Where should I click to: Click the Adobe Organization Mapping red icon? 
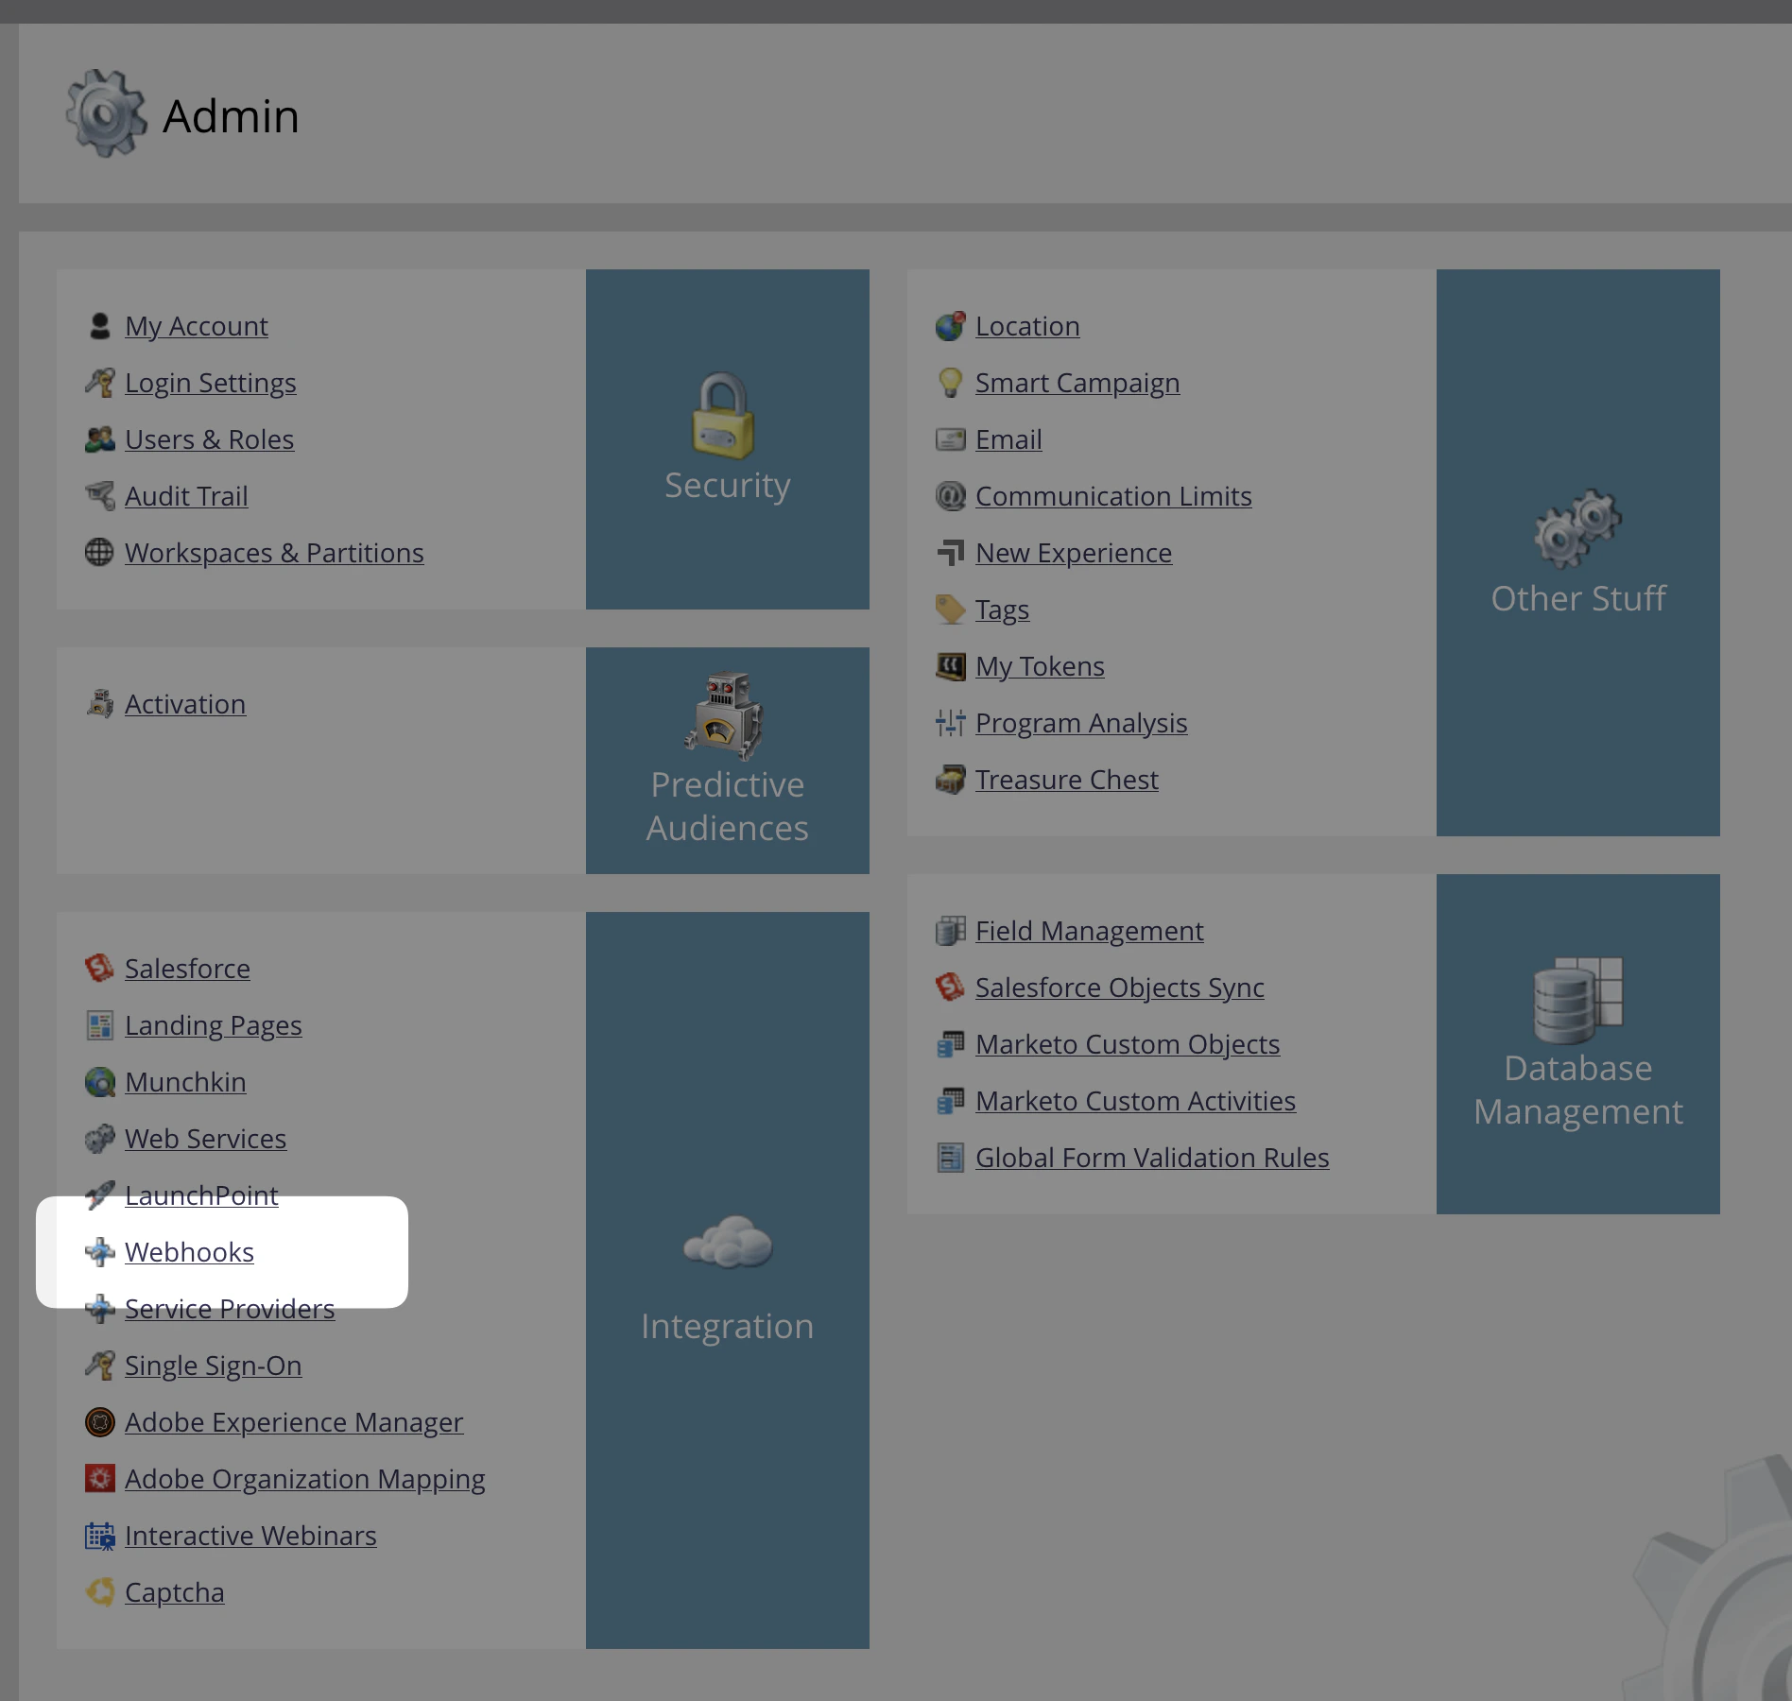click(99, 1479)
